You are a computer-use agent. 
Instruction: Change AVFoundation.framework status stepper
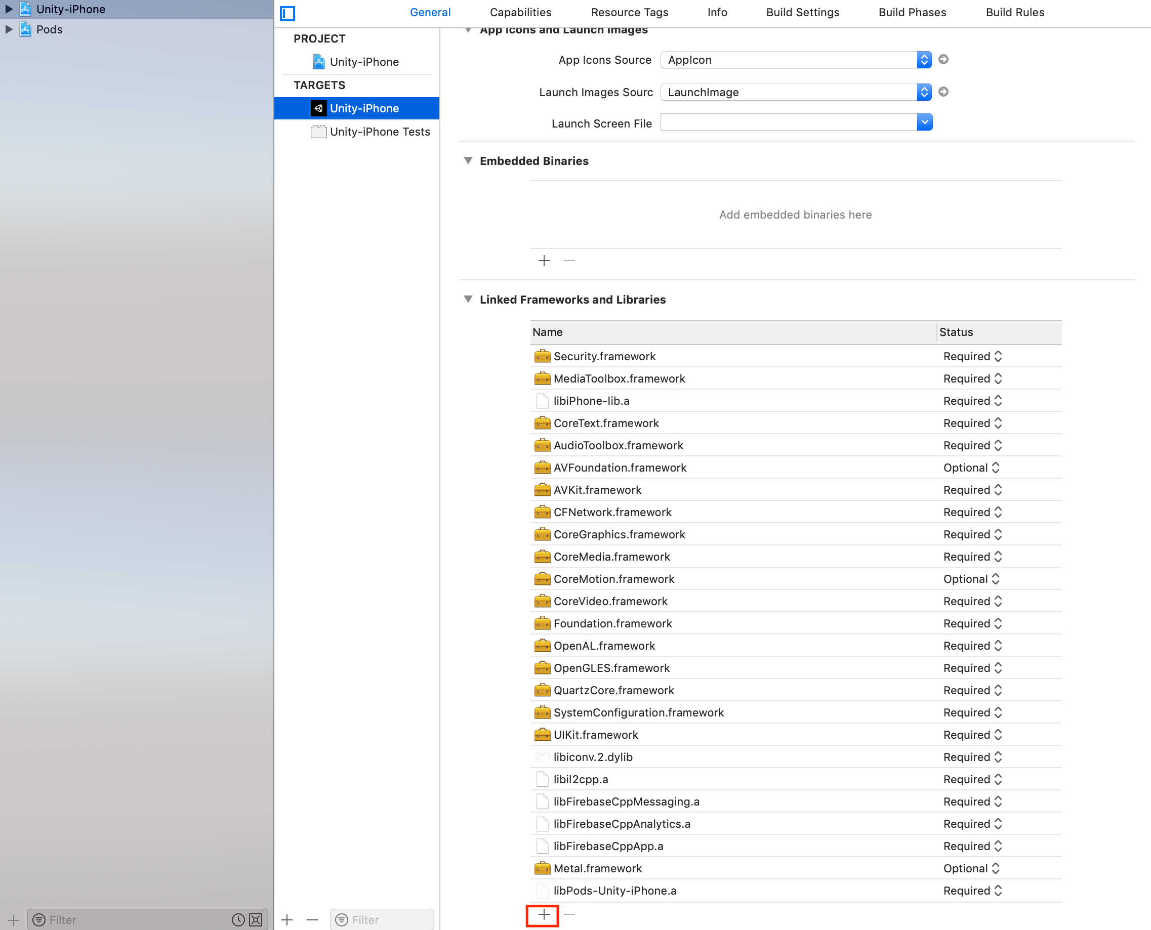(x=995, y=468)
